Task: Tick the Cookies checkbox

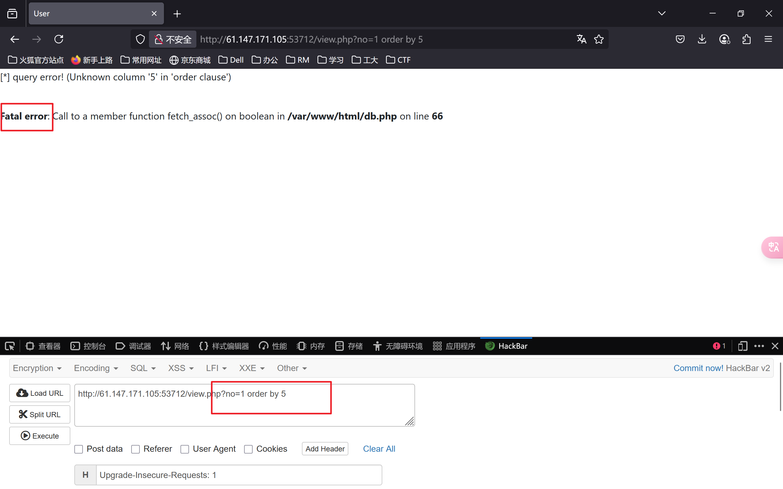Action: (248, 449)
